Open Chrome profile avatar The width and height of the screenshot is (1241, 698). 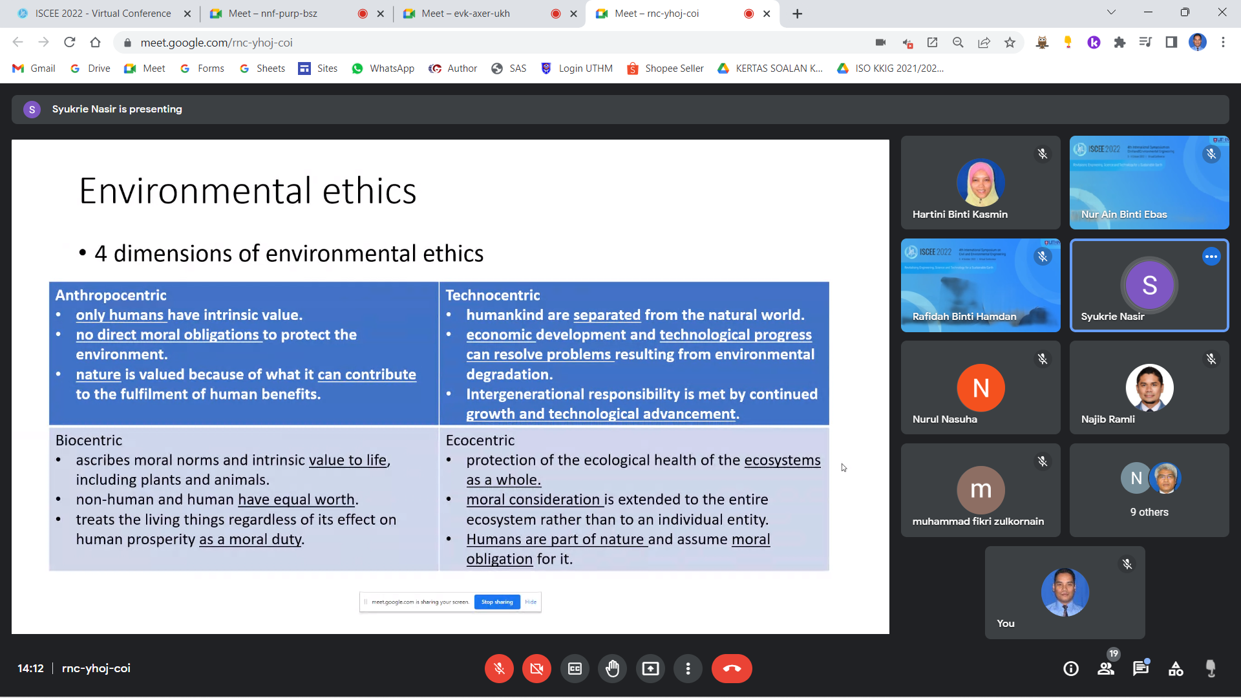(x=1197, y=42)
